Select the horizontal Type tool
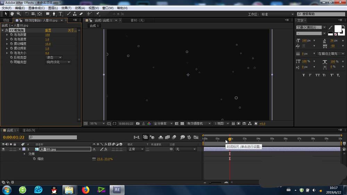This screenshot has width=347, height=195. point(60,14)
